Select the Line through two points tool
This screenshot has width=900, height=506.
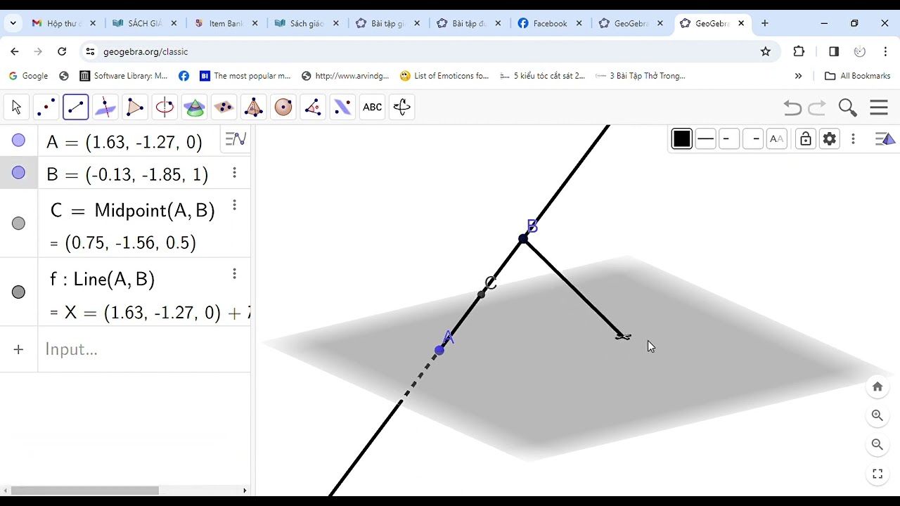tap(75, 107)
